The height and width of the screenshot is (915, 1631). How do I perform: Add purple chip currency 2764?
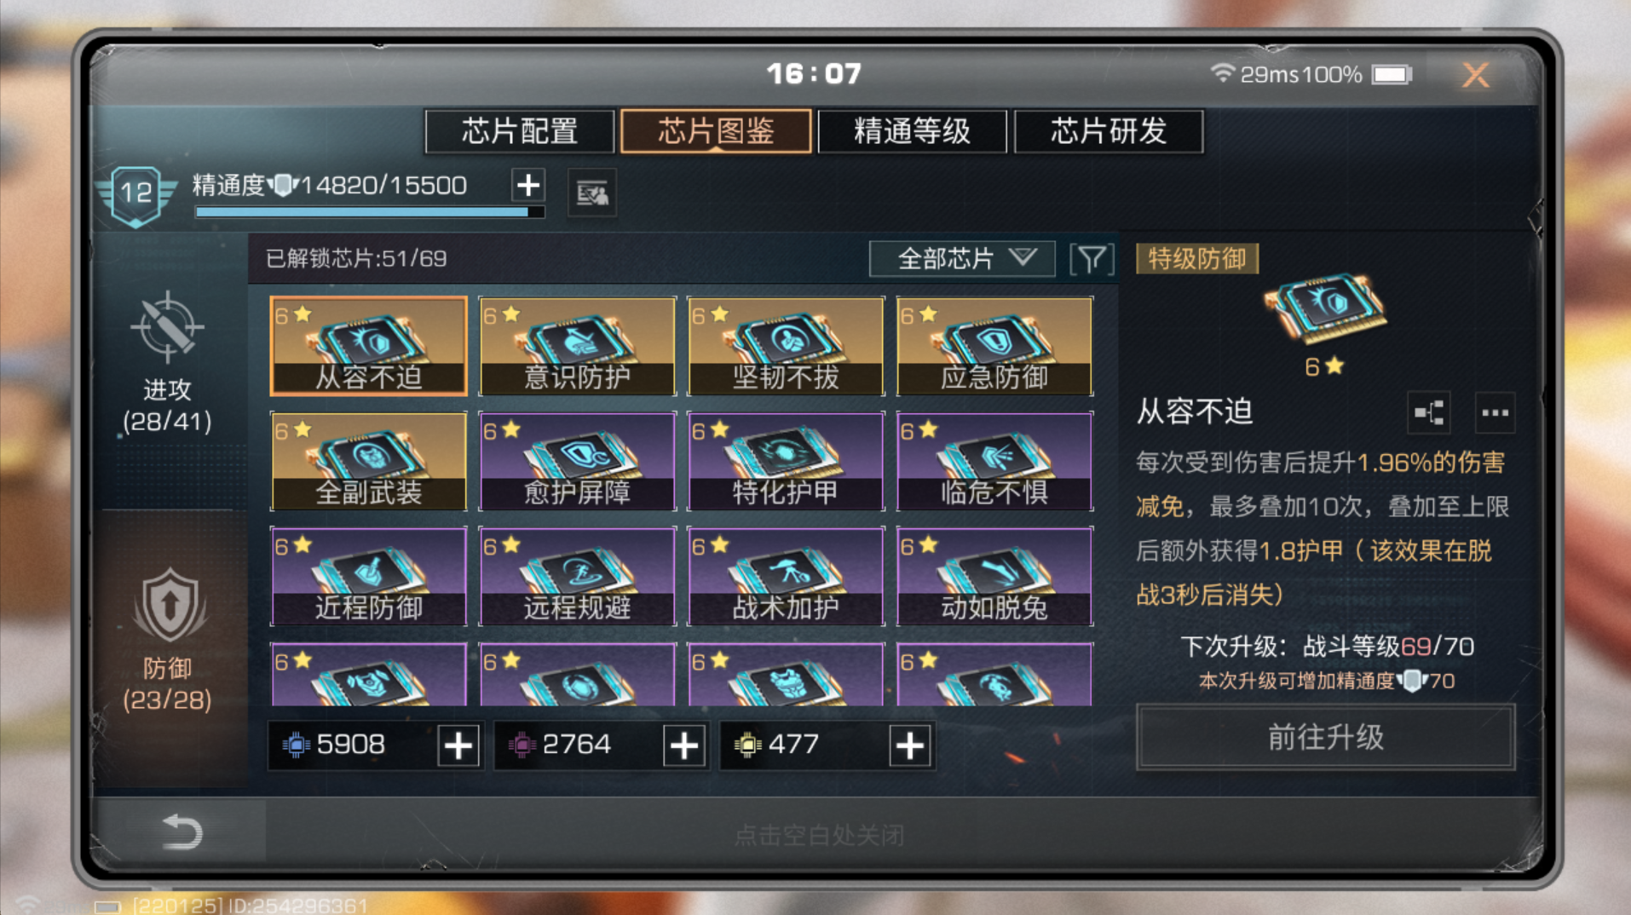684,745
